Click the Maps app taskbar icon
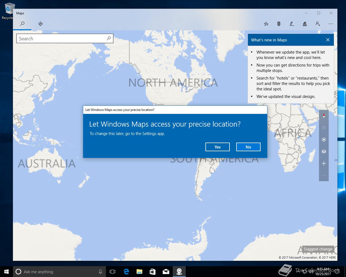The image size is (346, 277). point(179,272)
